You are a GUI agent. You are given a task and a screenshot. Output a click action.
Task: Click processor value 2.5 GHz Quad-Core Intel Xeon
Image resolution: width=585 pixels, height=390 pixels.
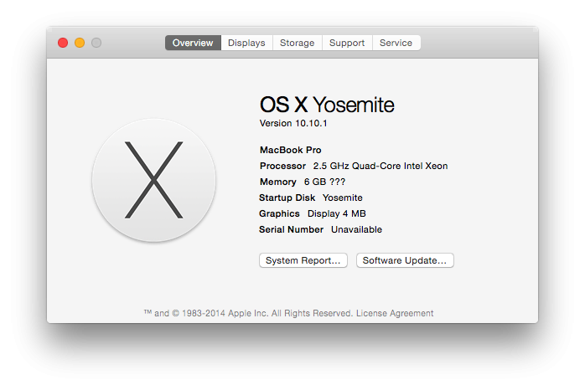pyautogui.click(x=381, y=167)
